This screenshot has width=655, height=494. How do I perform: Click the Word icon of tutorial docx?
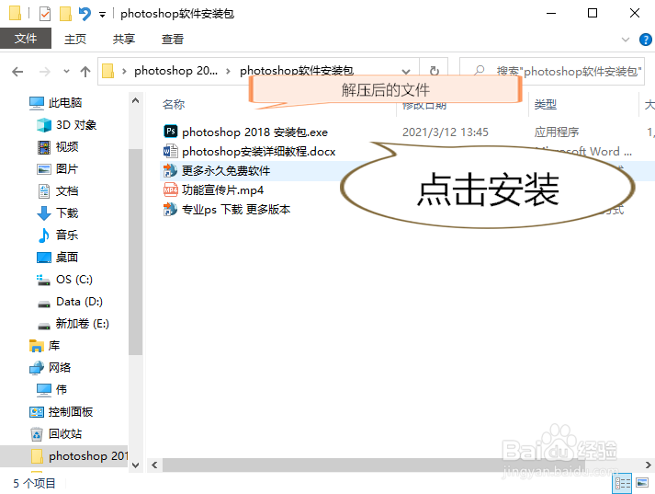click(171, 151)
